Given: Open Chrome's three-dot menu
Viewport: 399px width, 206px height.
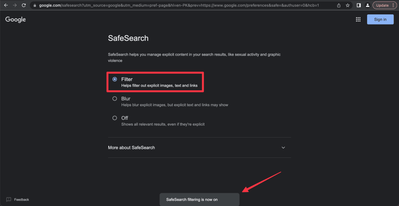Looking at the screenshot, I should tap(394, 5).
